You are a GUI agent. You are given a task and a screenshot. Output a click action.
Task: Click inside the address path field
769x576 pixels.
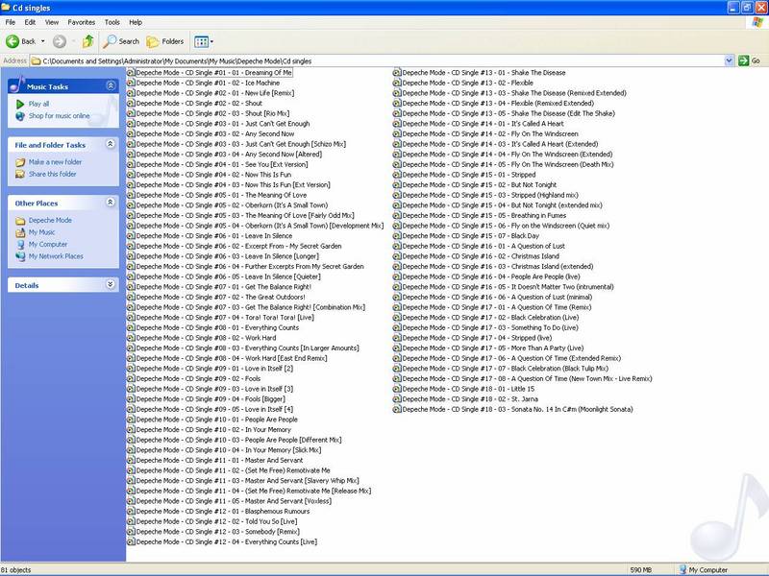click(378, 60)
